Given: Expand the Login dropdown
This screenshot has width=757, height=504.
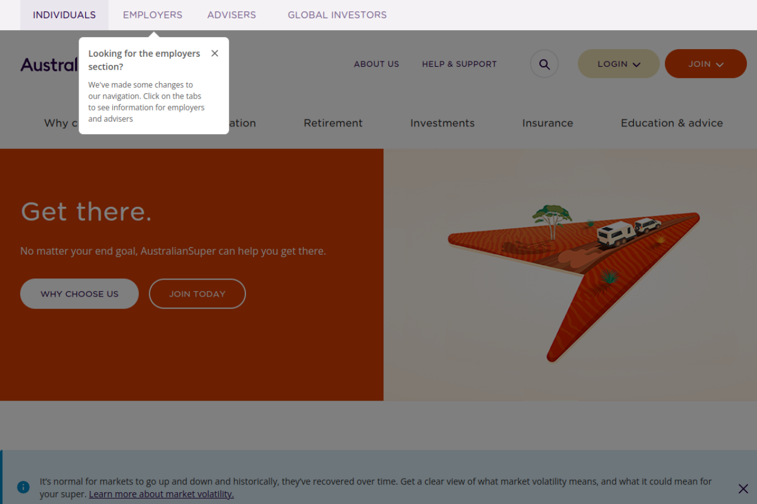Looking at the screenshot, I should coord(618,64).
